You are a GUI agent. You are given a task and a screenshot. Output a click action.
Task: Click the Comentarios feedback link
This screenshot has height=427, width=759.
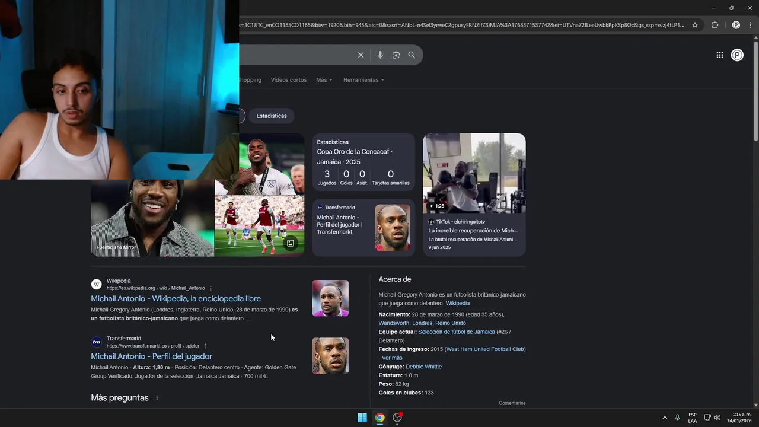pyautogui.click(x=512, y=403)
